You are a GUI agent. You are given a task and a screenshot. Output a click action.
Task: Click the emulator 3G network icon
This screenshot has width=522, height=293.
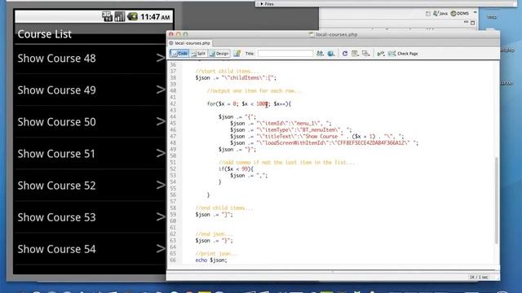[107, 16]
